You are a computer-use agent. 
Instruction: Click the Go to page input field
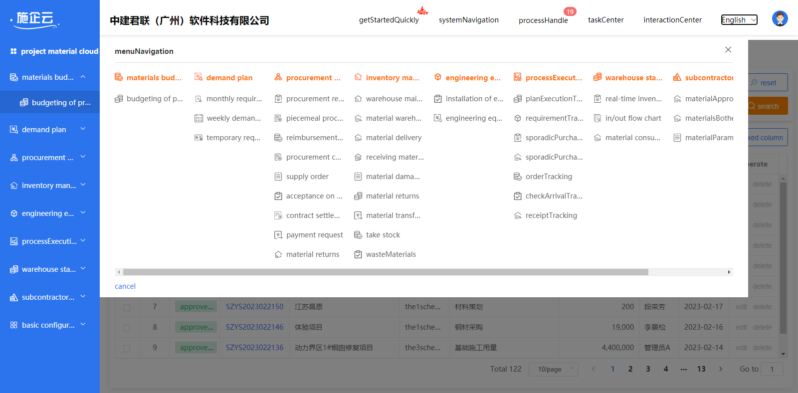coord(772,369)
